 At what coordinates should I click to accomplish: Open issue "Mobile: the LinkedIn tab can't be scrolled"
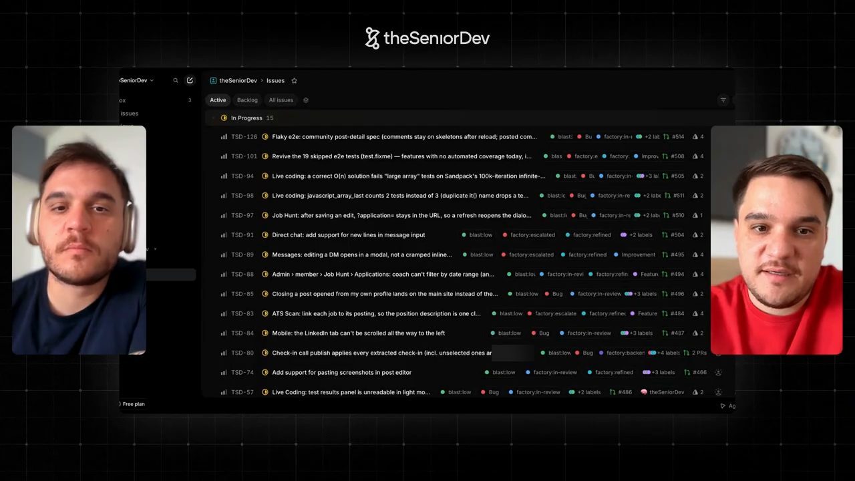[359, 333]
